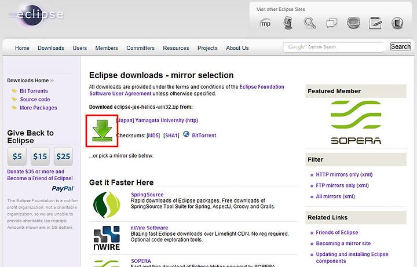Click the Search button

point(401,46)
